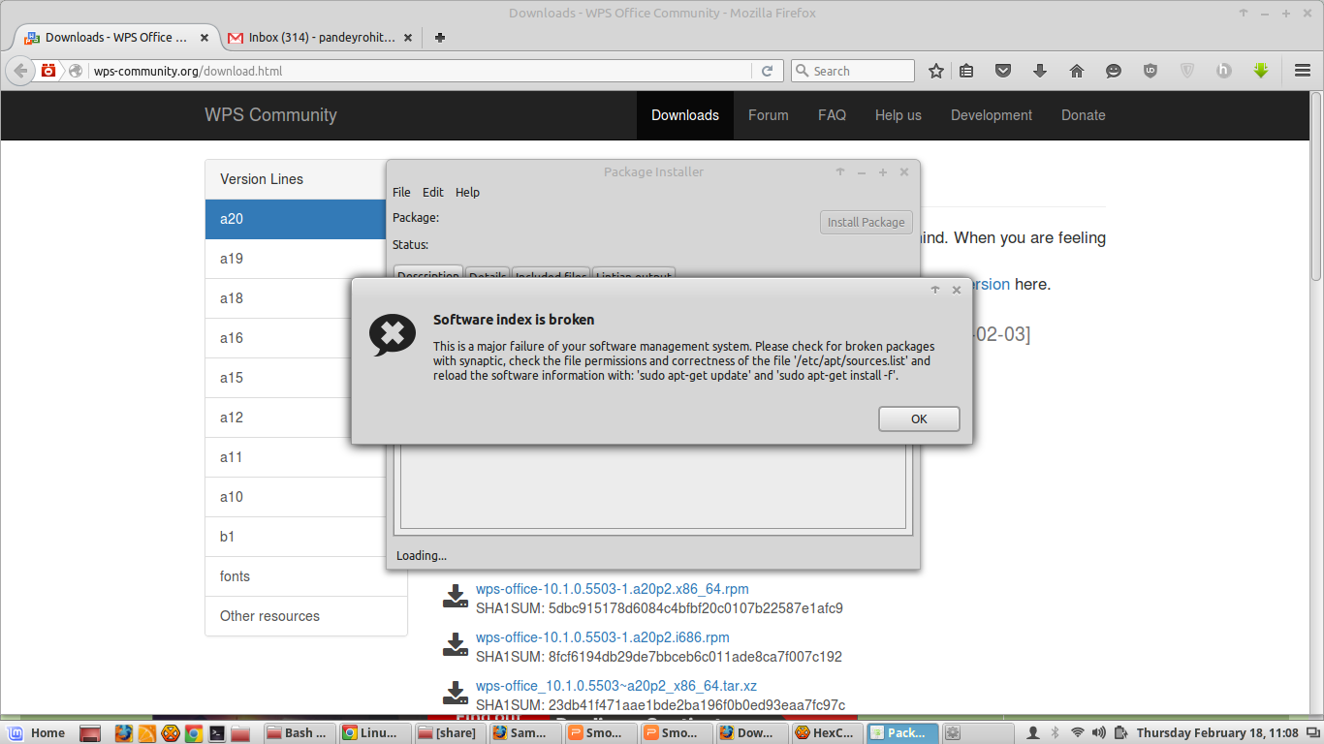Switch to the [share] taskbar window
Image resolution: width=1324 pixels, height=744 pixels.
tap(450, 733)
